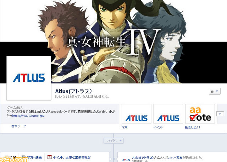The image size is (227, 162).
Task: Click the photo icon beside 写真・動画
Action: pos(24,157)
